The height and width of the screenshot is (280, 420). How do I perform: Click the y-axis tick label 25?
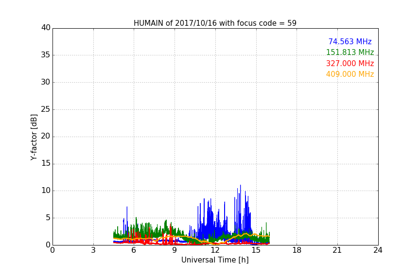(46, 109)
